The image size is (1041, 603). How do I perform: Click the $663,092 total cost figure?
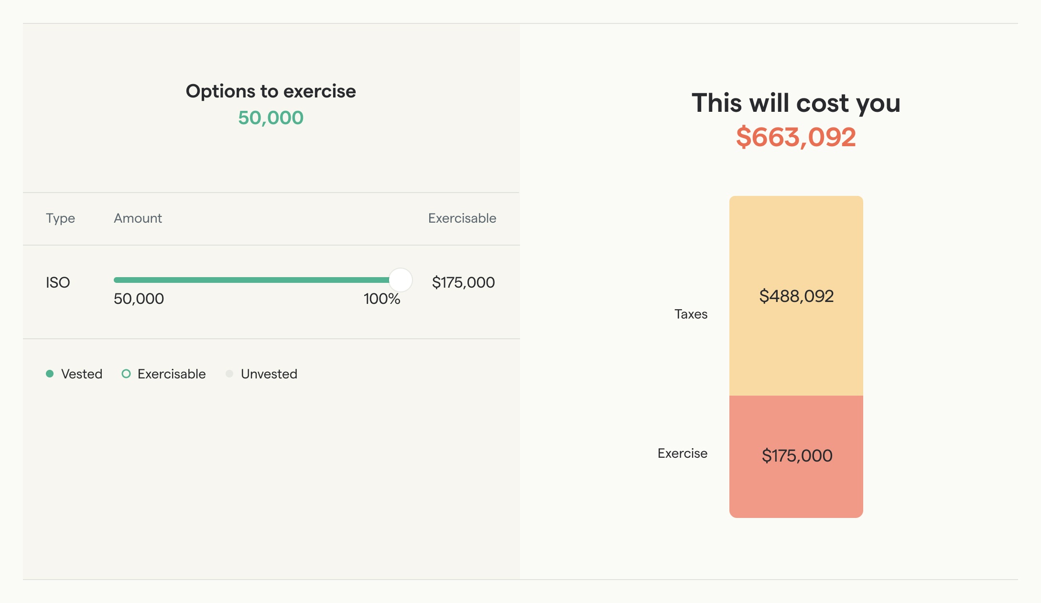(x=796, y=137)
